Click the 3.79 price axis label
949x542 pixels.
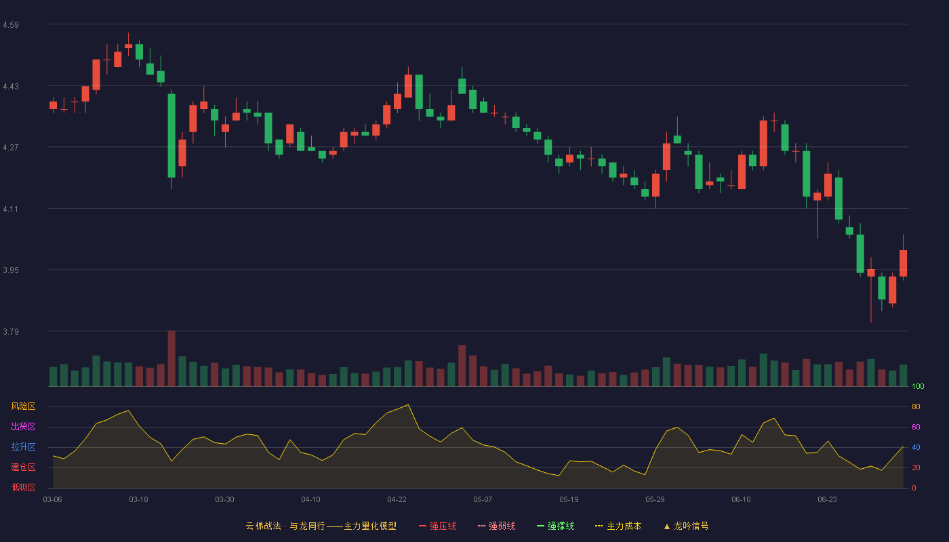[x=11, y=332]
